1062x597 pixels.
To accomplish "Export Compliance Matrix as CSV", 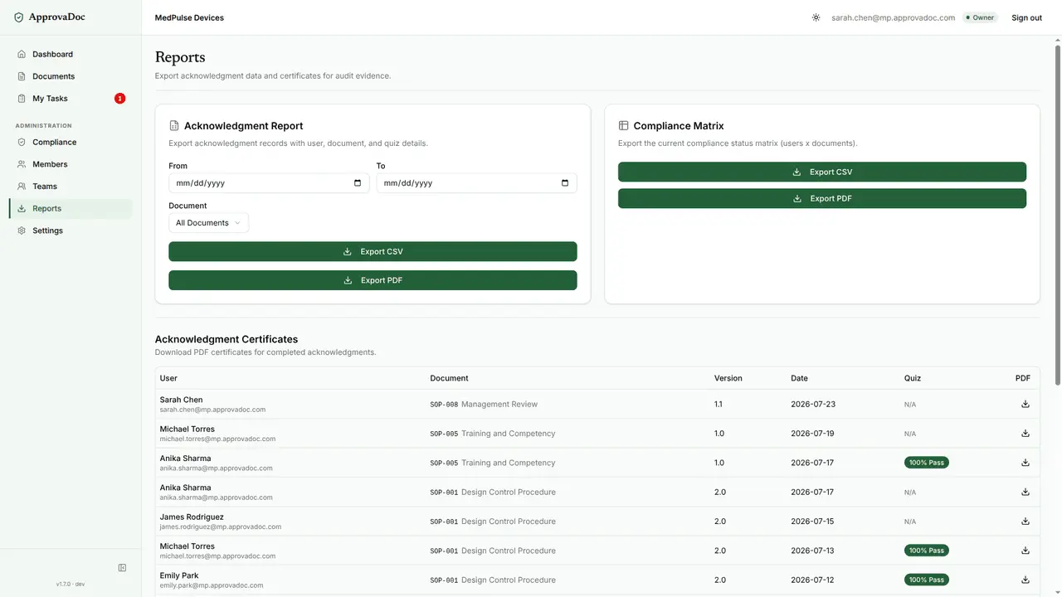I will 822,172.
